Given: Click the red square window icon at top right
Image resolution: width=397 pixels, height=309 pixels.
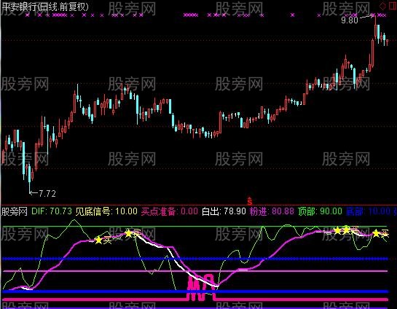Looking at the screenshot, I should (393, 6).
